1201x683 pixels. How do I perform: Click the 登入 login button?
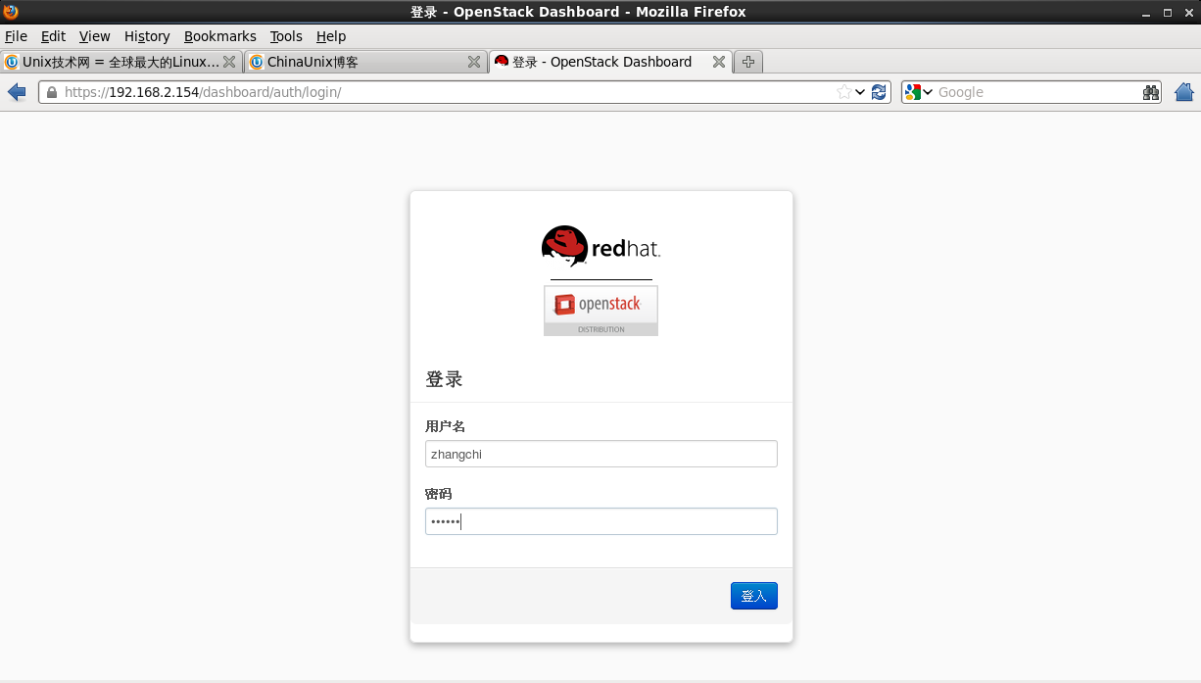(753, 595)
